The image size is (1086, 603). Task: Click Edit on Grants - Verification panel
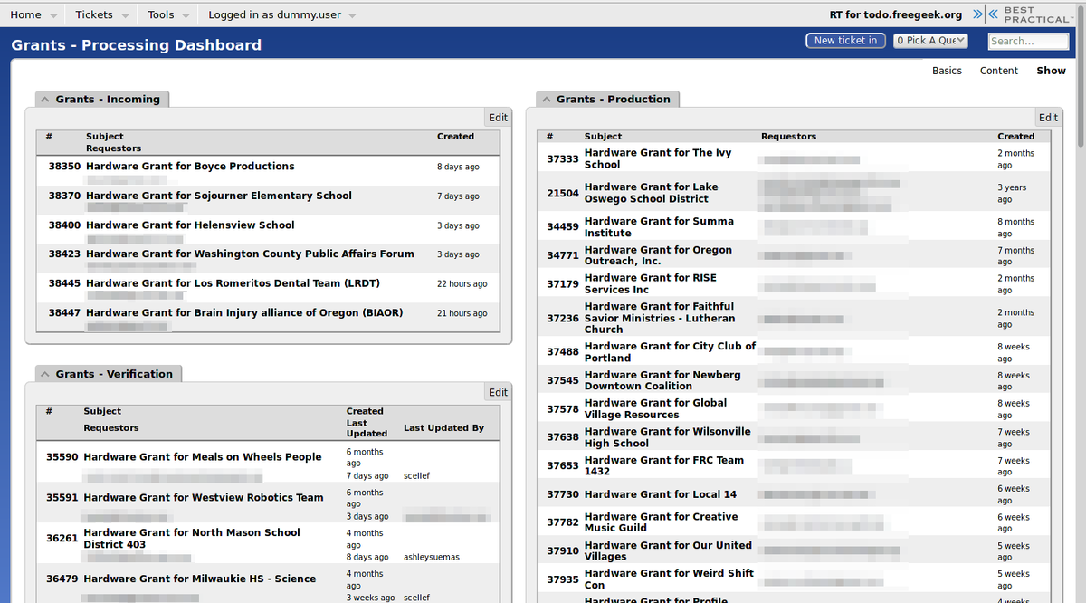pyautogui.click(x=498, y=392)
